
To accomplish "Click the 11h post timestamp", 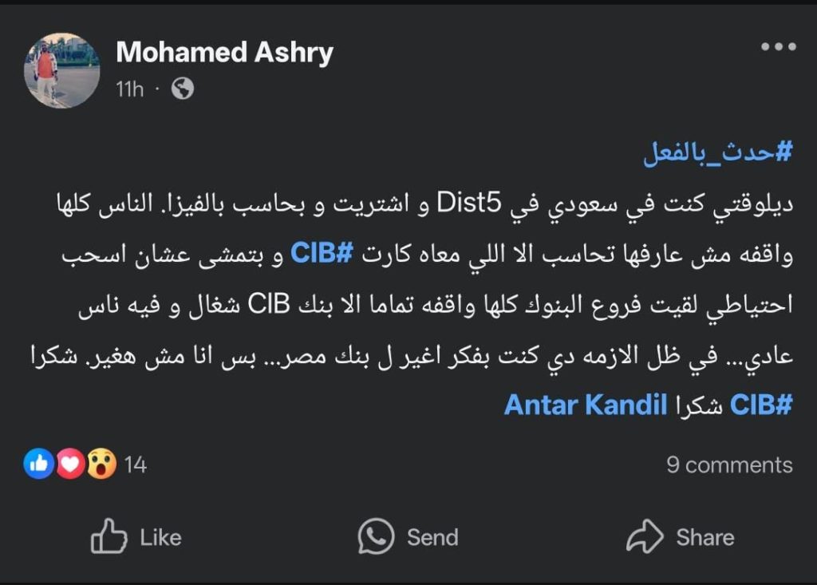I will click(129, 89).
